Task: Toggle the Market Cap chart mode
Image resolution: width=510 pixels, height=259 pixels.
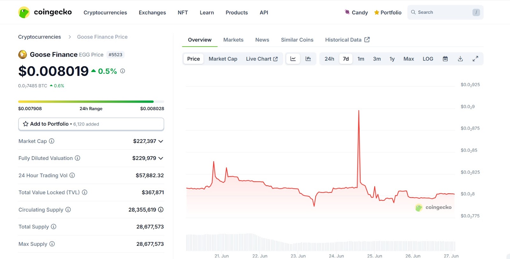Action: tap(223, 59)
